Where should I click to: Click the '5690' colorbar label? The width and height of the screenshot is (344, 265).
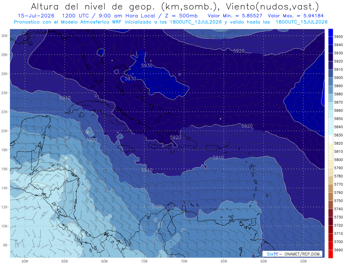point(339,250)
